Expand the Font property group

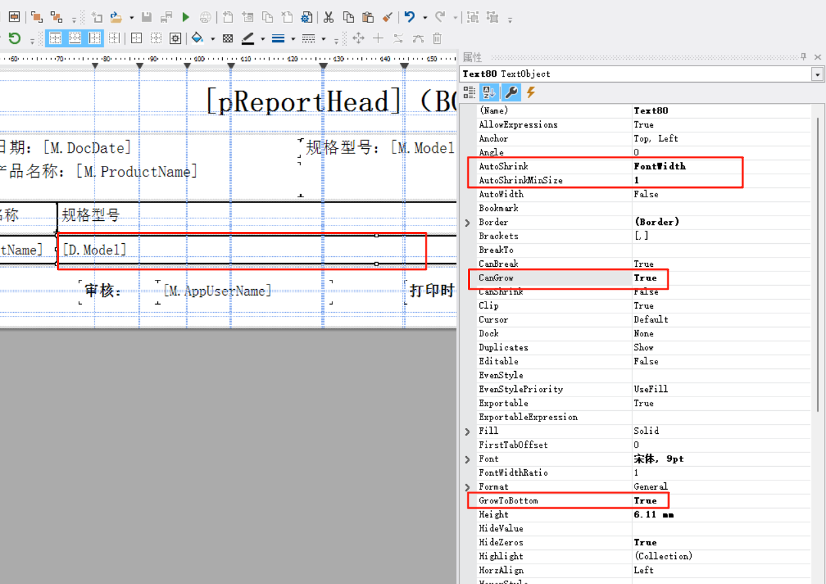tap(467, 459)
